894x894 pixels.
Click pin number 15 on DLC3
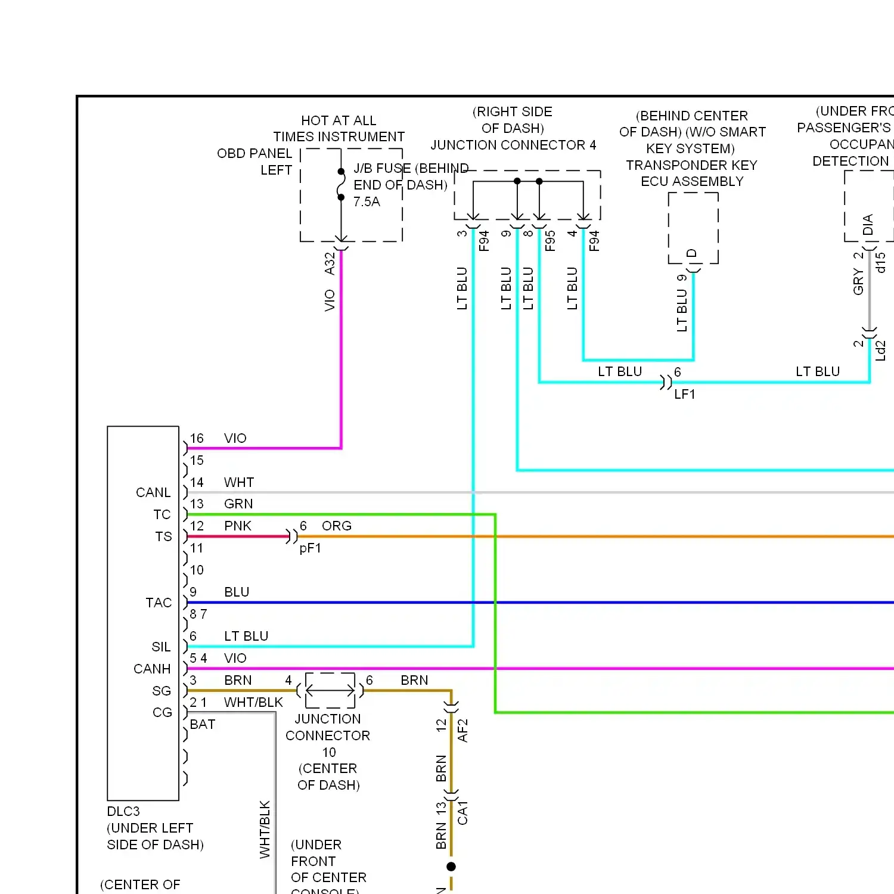tap(197, 461)
